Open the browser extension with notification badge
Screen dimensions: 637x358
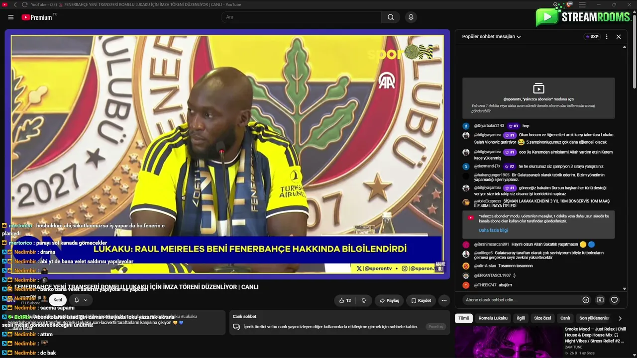click(x=569, y=4)
